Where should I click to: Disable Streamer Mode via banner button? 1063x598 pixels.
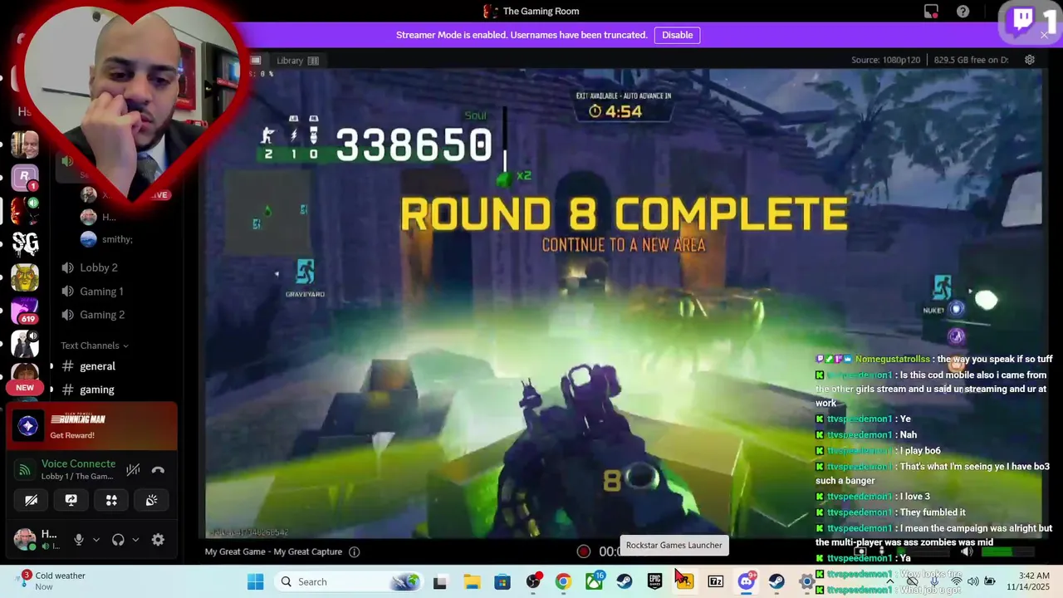[x=677, y=35]
